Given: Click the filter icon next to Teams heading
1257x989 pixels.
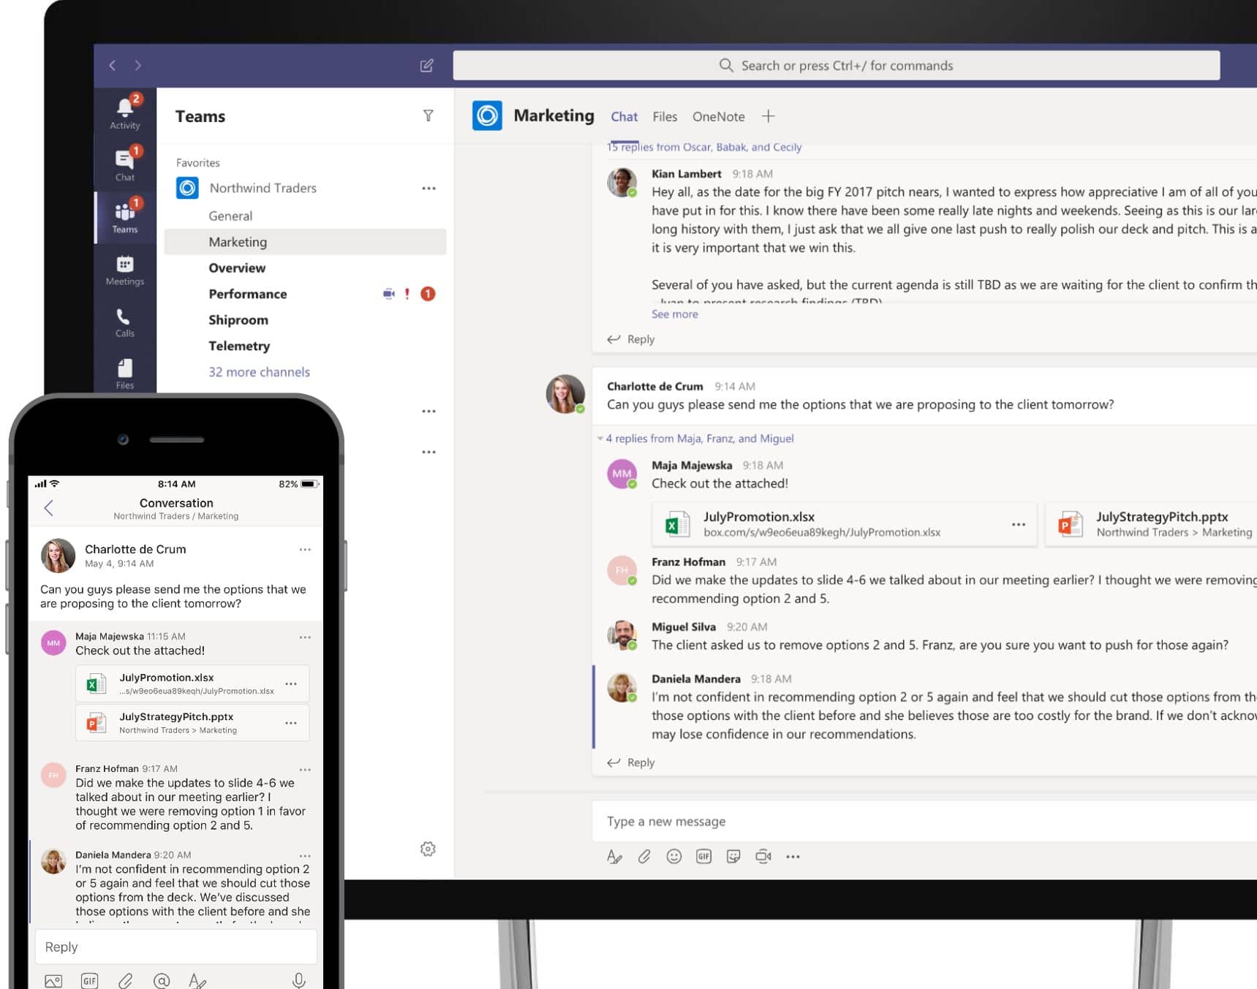Looking at the screenshot, I should point(429,115).
